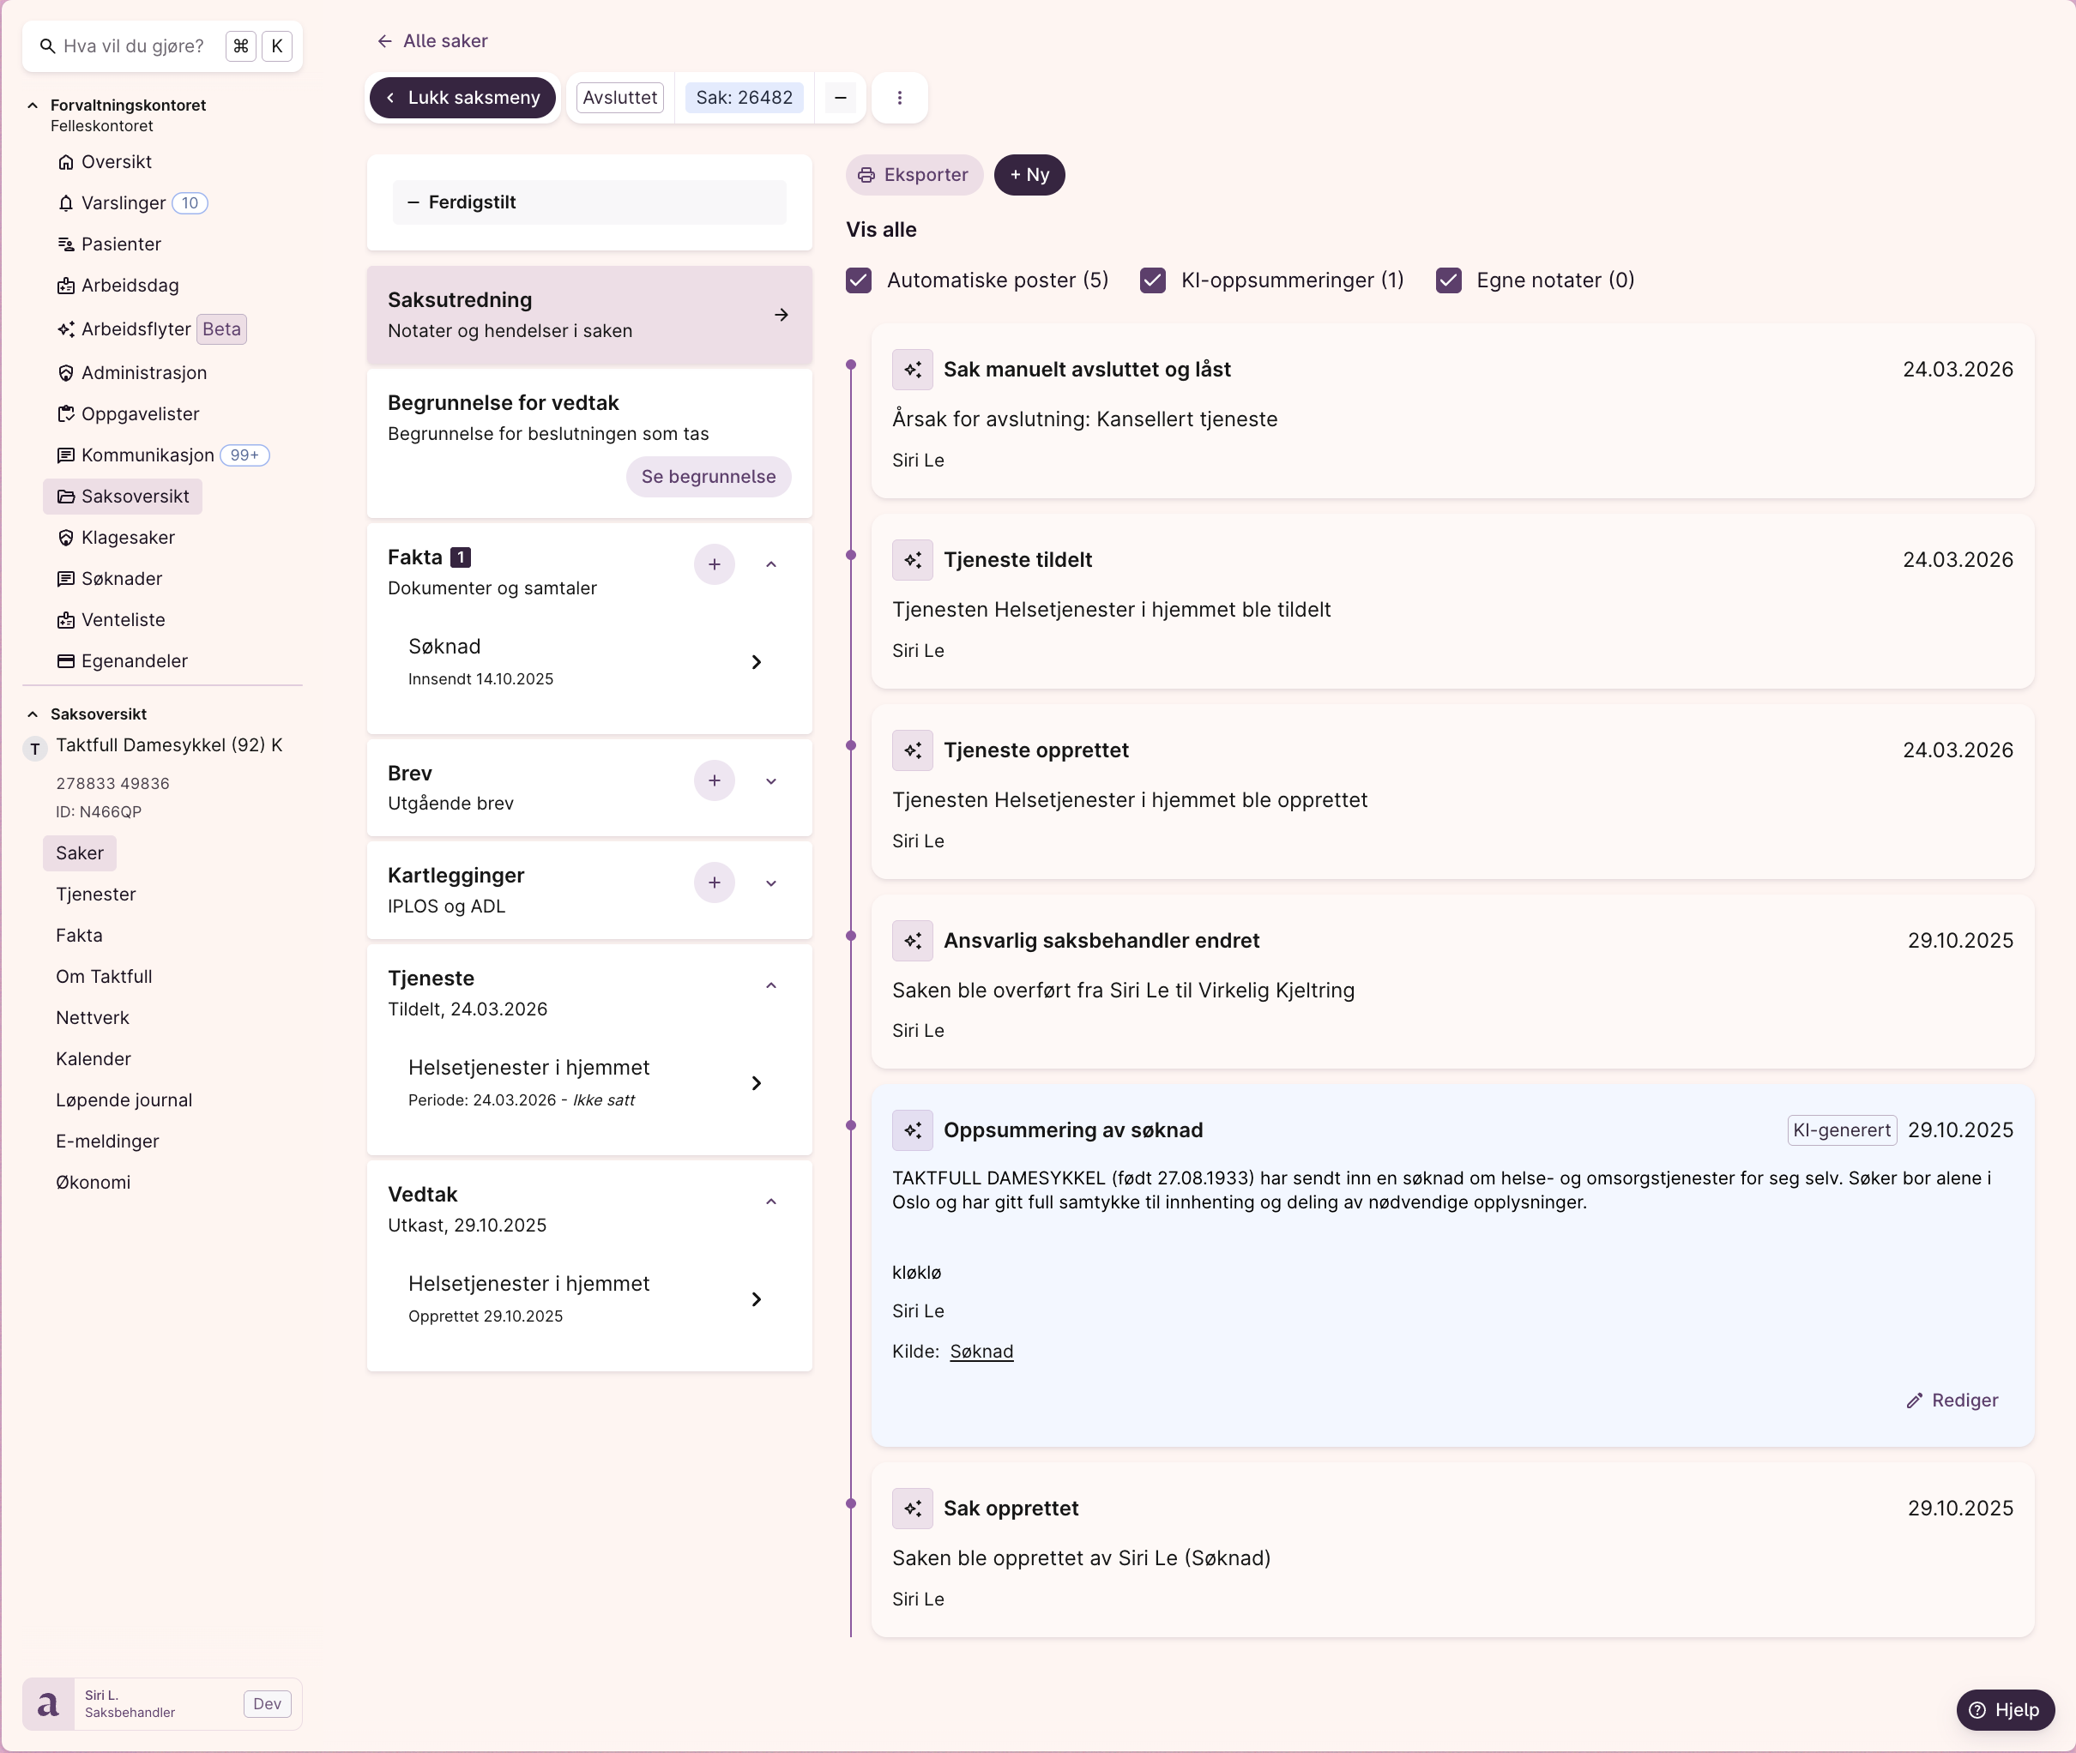Collapse the Forvaltningskontoret sidebar group
This screenshot has height=1753, width=2076.
pos(33,105)
